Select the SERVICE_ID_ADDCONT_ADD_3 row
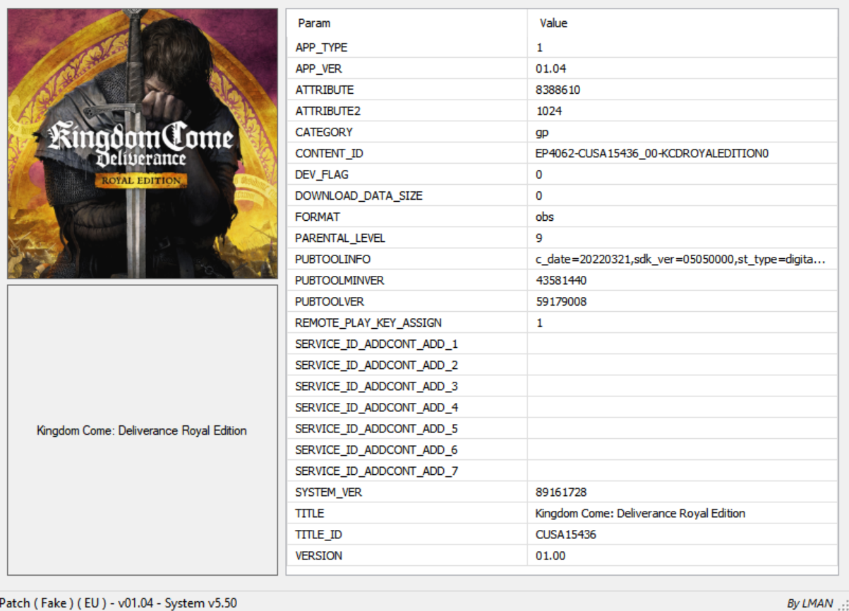 coord(562,386)
